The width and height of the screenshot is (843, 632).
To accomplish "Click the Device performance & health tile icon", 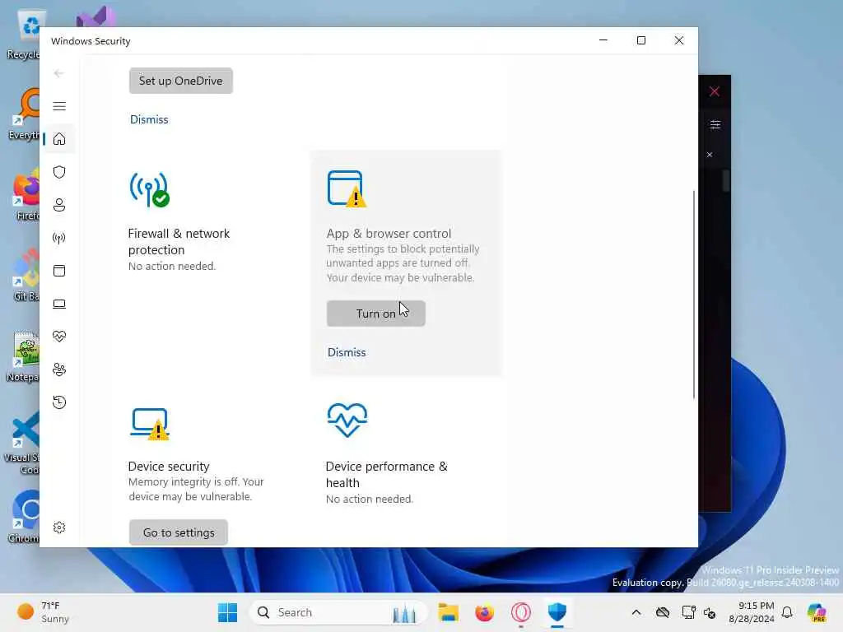I will click(x=347, y=421).
